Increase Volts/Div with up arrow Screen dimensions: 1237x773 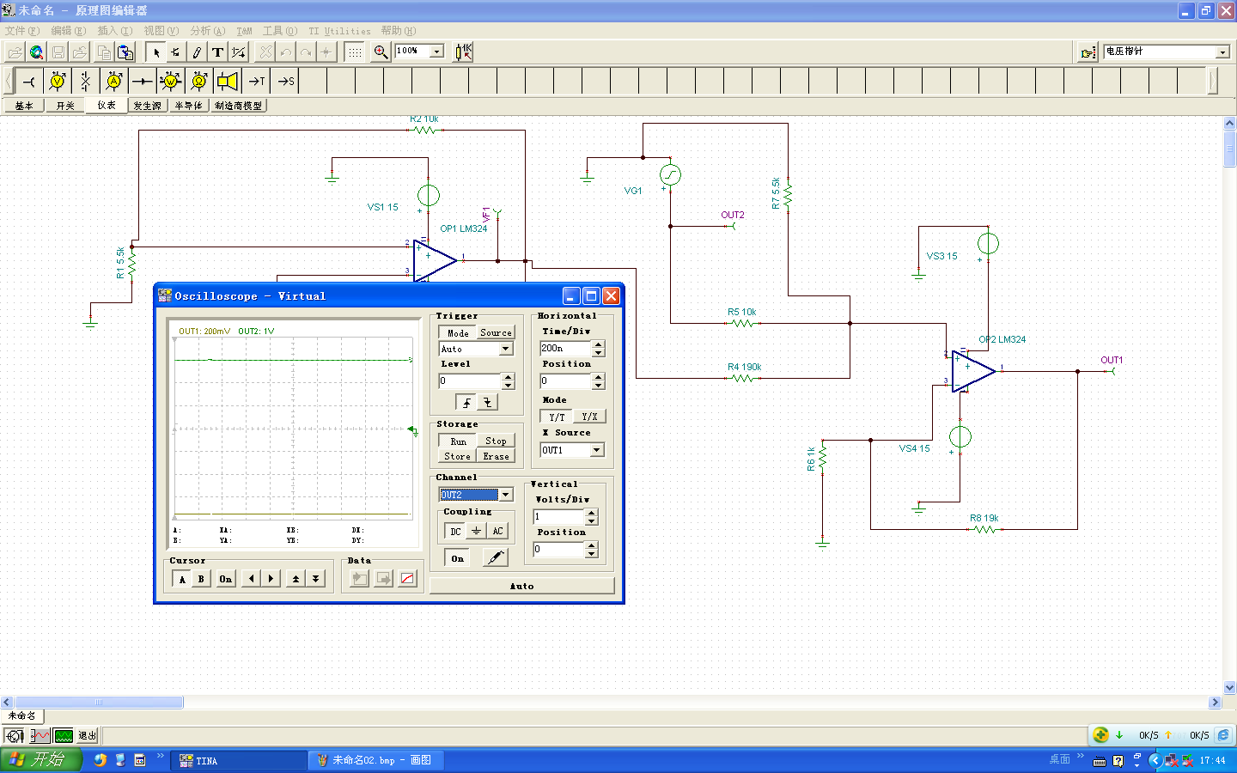click(x=591, y=513)
